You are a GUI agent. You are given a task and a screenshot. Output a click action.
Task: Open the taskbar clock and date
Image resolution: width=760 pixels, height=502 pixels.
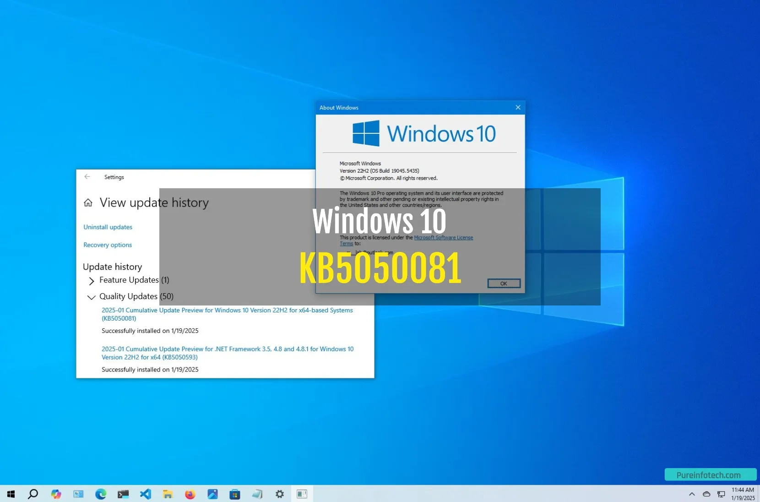click(743, 494)
